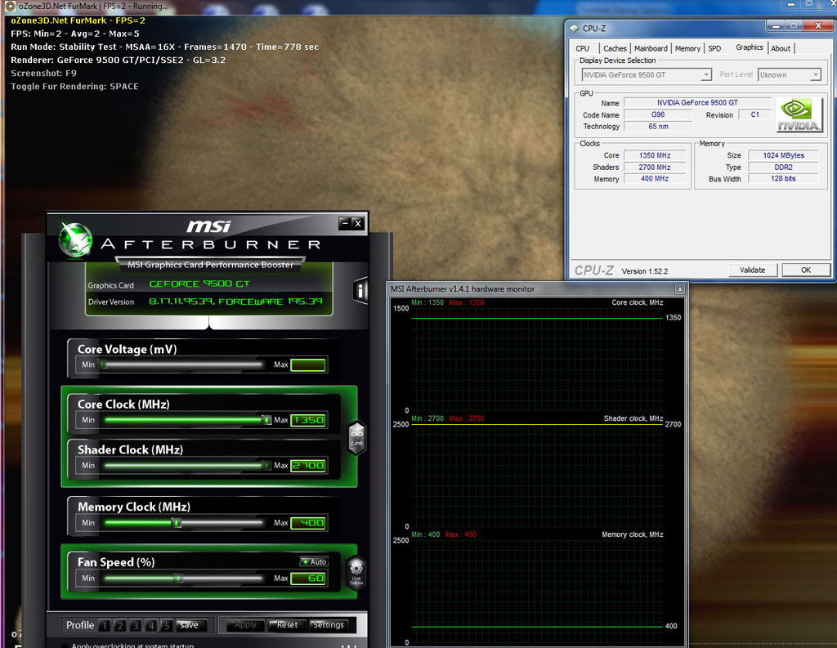Click the Fan Speed slider handle
This screenshot has width=837, height=648.
coord(179,578)
